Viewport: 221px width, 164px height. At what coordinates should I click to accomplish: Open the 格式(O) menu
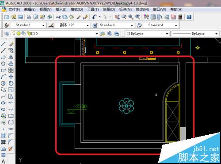click(x=77, y=9)
